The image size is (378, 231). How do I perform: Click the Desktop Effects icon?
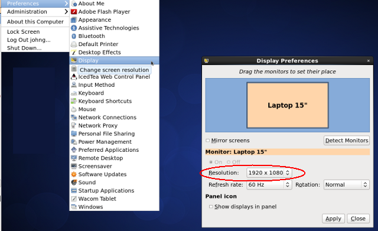pyautogui.click(x=74, y=53)
